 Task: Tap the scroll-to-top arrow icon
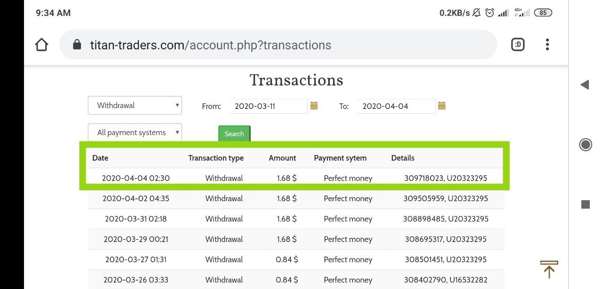point(549,269)
